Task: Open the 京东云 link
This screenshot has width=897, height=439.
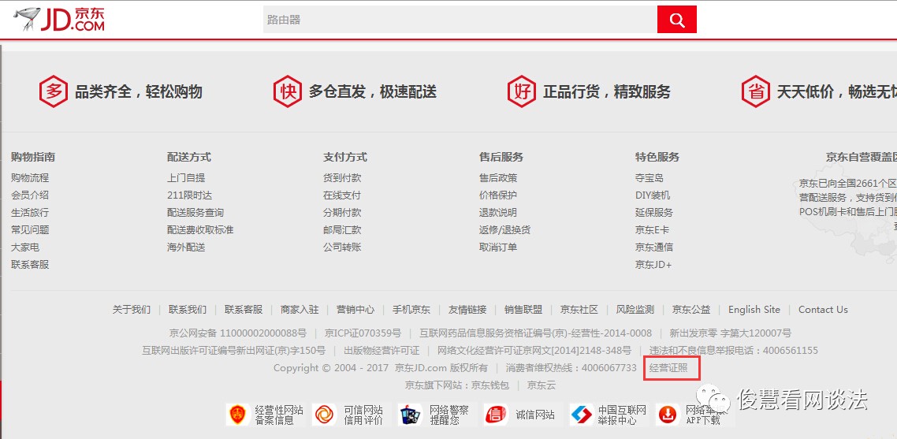Action: 542,385
